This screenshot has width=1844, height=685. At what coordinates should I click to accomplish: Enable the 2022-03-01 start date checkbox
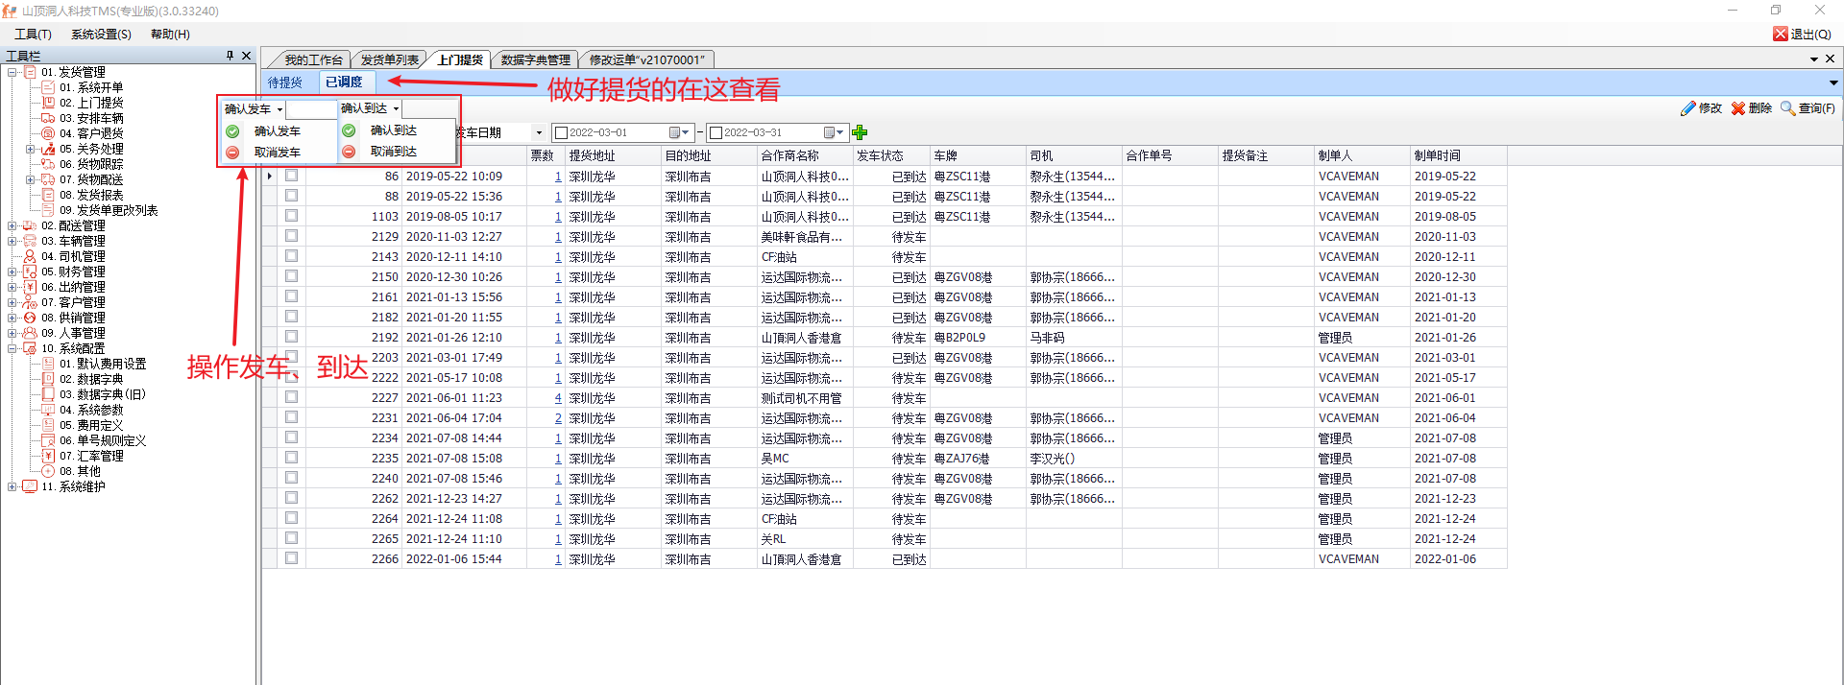[562, 132]
